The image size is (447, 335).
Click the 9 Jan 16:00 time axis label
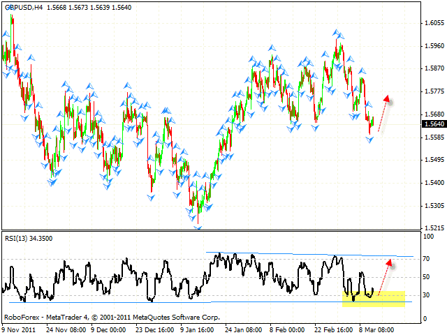[197, 329]
